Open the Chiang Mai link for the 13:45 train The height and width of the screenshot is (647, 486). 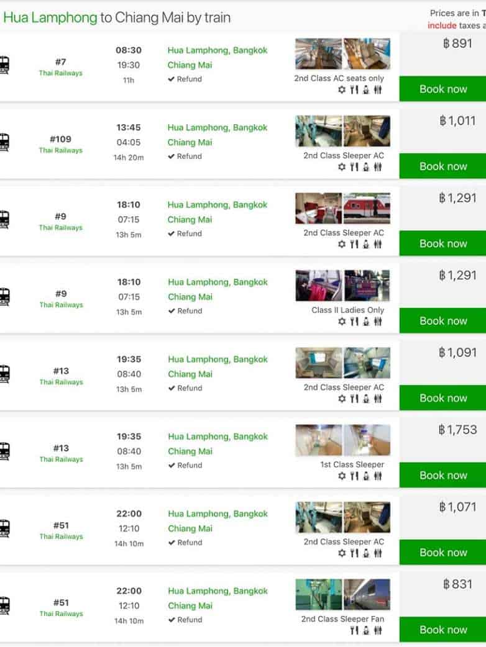190,142
